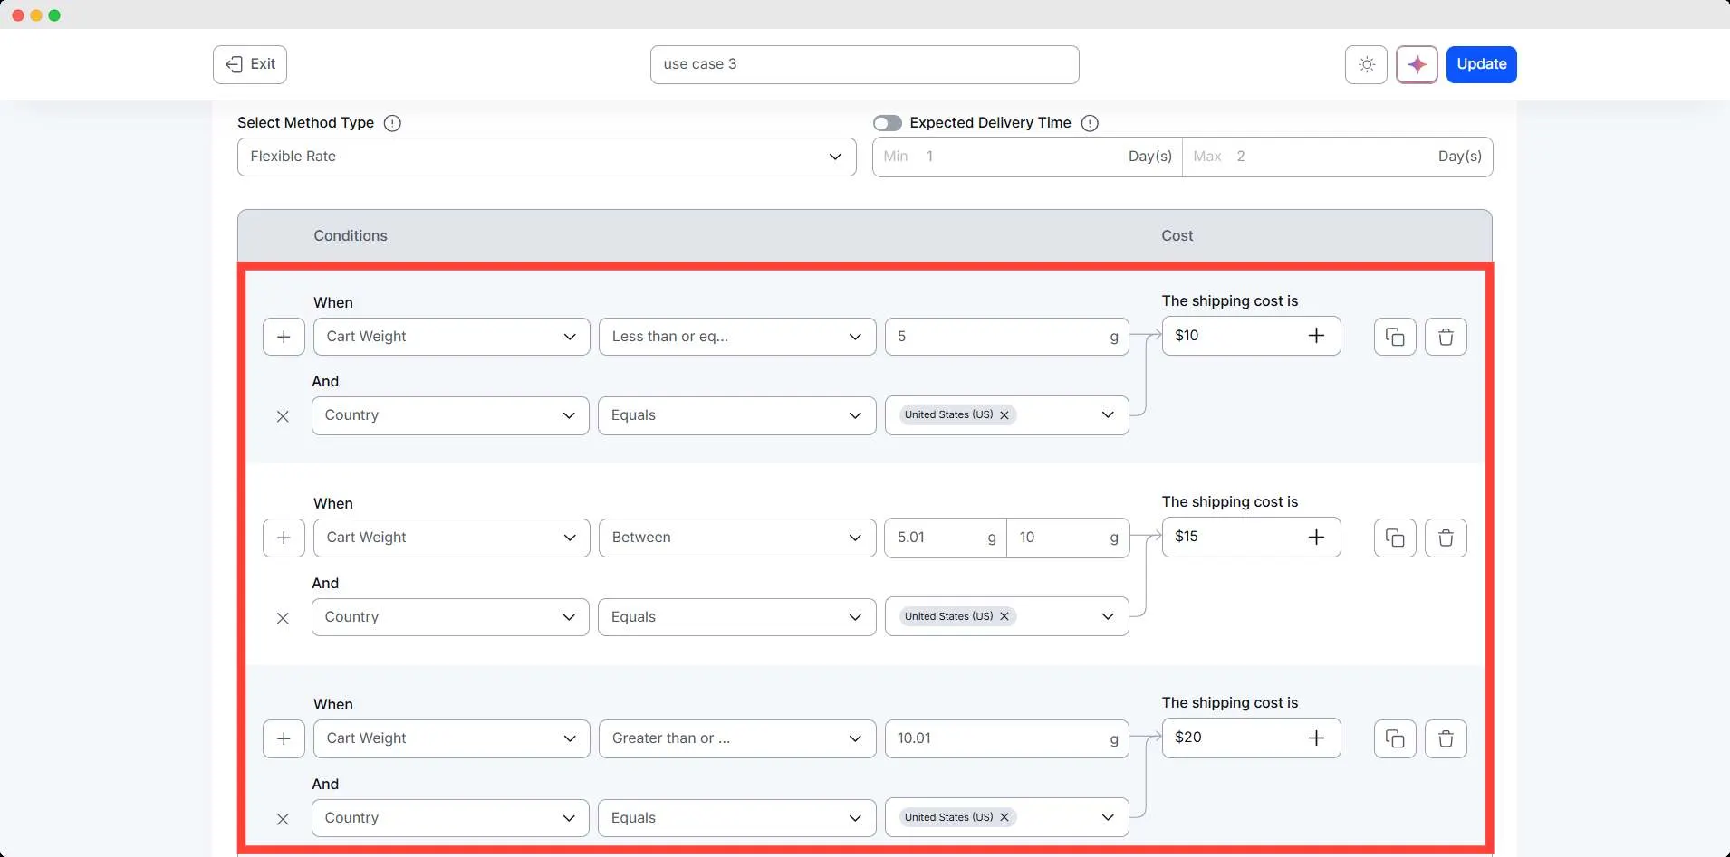Open the Flexible Rate method type dropdown
1730x857 pixels.
click(546, 157)
